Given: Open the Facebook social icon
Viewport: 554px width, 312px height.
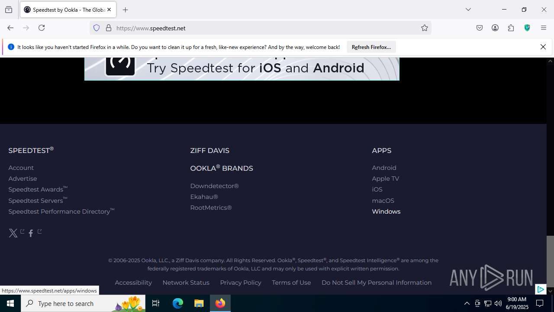Looking at the screenshot, I should tap(31, 234).
